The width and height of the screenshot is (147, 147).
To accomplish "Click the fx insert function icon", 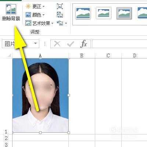I will click(84, 44).
